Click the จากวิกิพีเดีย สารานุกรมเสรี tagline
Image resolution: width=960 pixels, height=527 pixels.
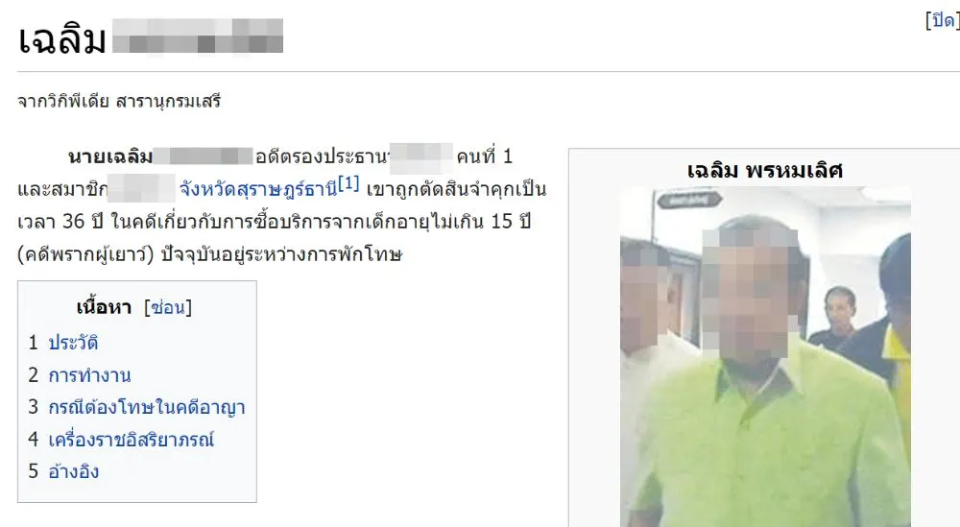click(x=119, y=101)
